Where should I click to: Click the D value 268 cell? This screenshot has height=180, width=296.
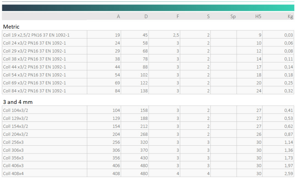point(144,134)
